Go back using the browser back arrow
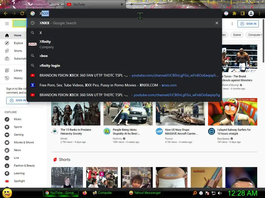This screenshot has height=198, width=265. tap(6, 13)
